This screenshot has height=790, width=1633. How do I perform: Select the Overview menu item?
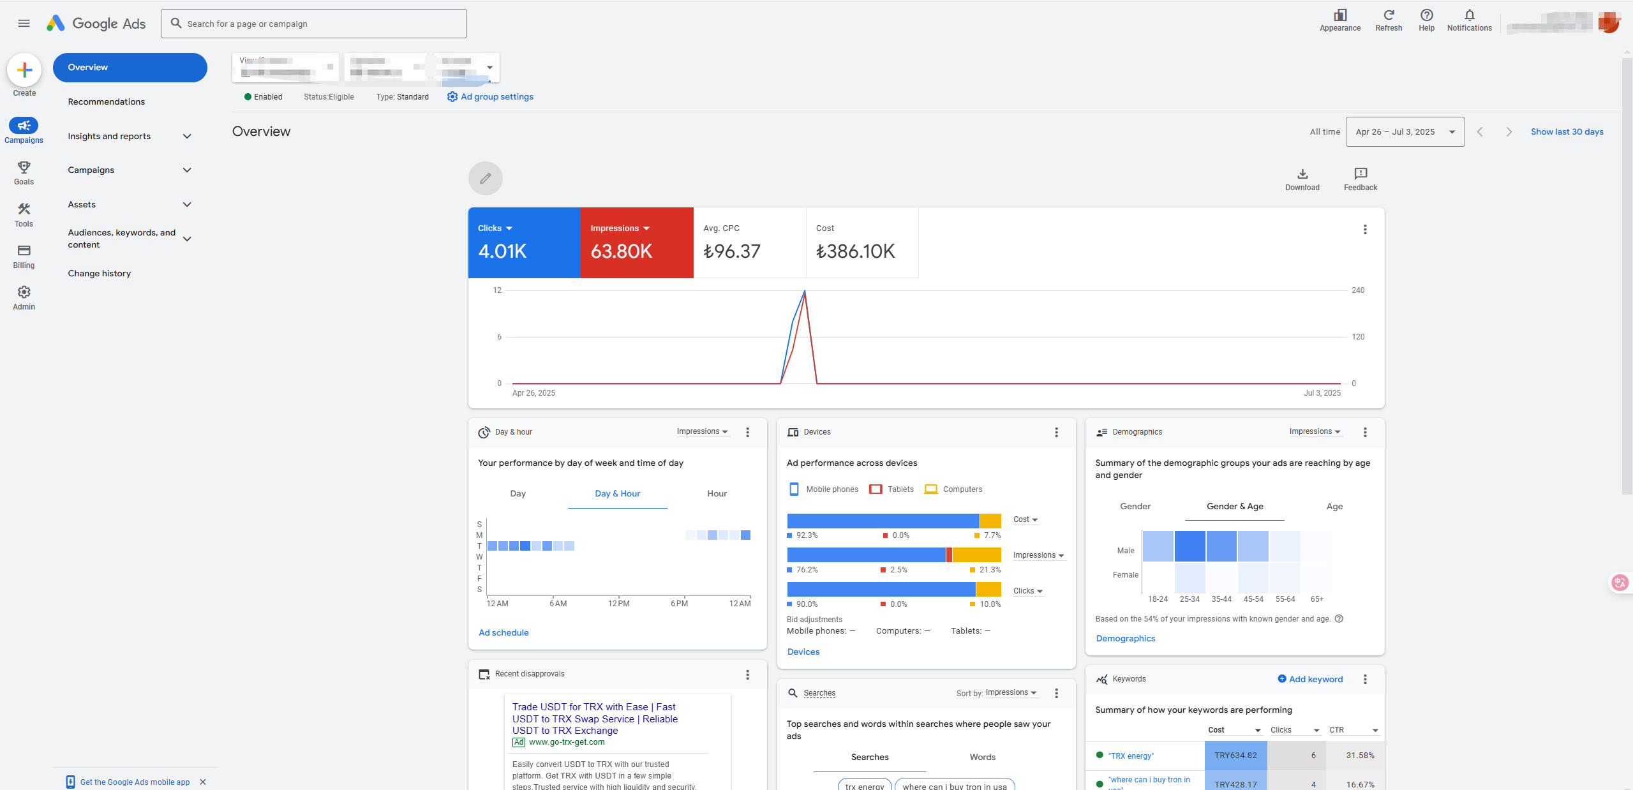130,67
